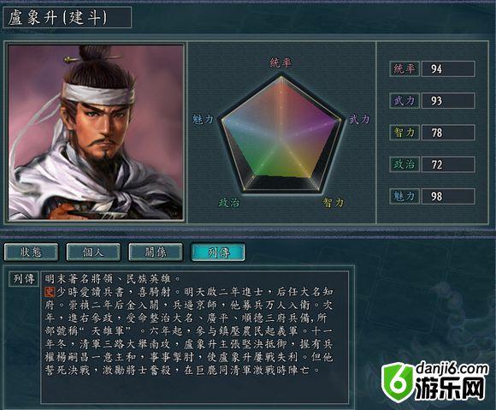
Task: Click the 武力 value field showing 93
Action: coord(448,101)
